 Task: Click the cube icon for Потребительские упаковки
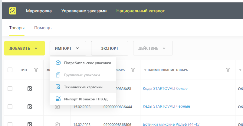pyautogui.click(x=58, y=63)
